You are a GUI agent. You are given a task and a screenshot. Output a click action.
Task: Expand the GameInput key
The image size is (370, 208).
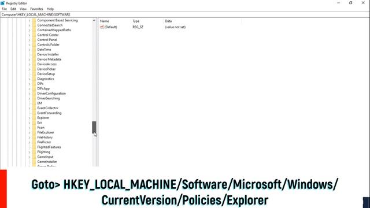pyautogui.click(x=29, y=157)
